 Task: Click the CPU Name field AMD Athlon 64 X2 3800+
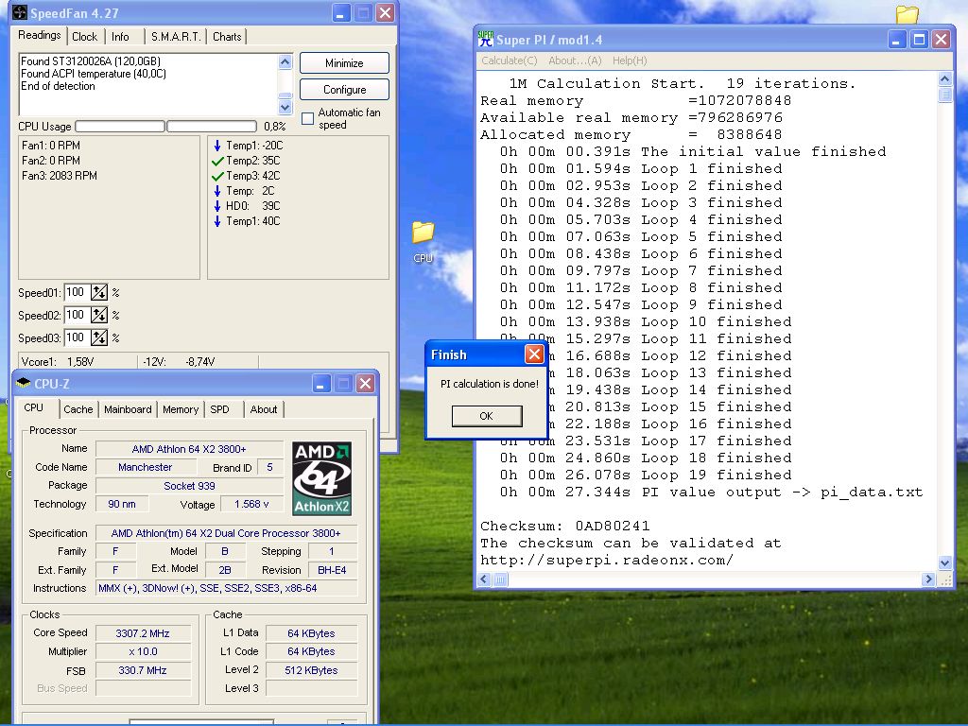(x=189, y=449)
